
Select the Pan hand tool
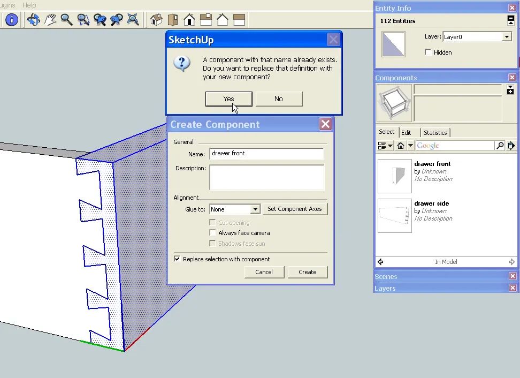50,20
